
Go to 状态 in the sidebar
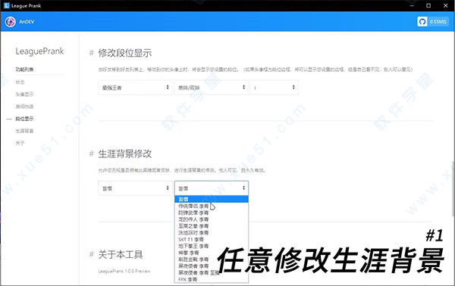(20, 82)
